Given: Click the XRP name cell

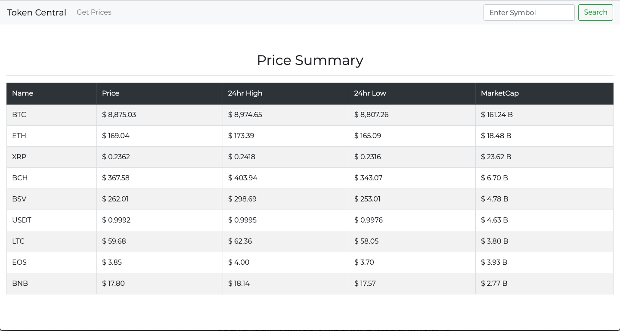Looking at the screenshot, I should point(19,157).
